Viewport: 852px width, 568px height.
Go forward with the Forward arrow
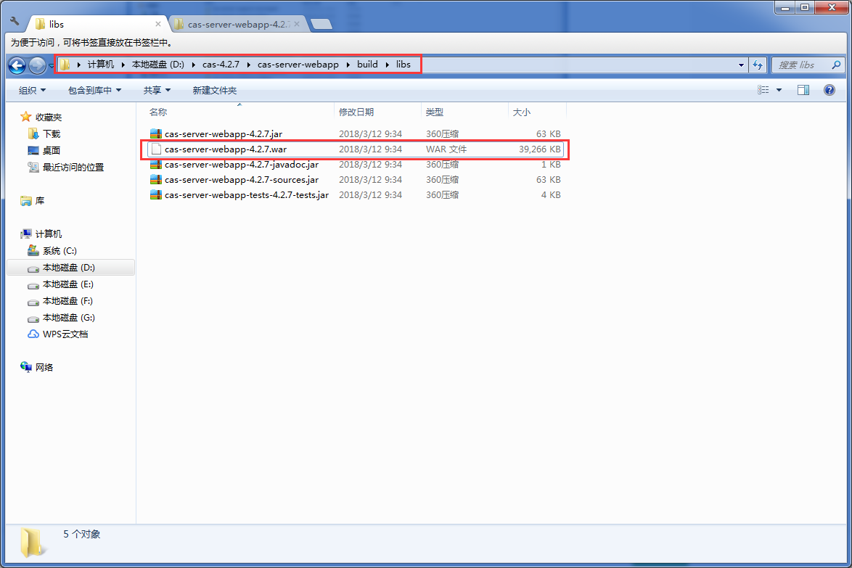tap(37, 66)
